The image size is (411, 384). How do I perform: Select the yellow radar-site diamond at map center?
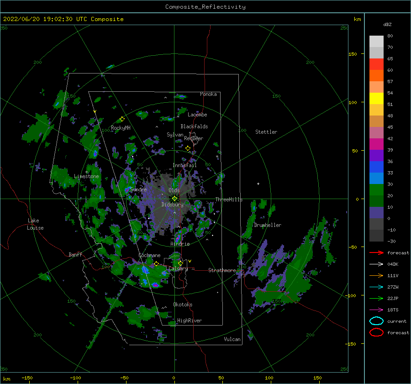coord(174,199)
